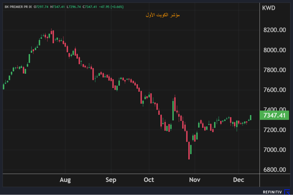This screenshot has width=293, height=195.
Task: Click the 8000.00 price axis label
Action: (x=274, y=50)
